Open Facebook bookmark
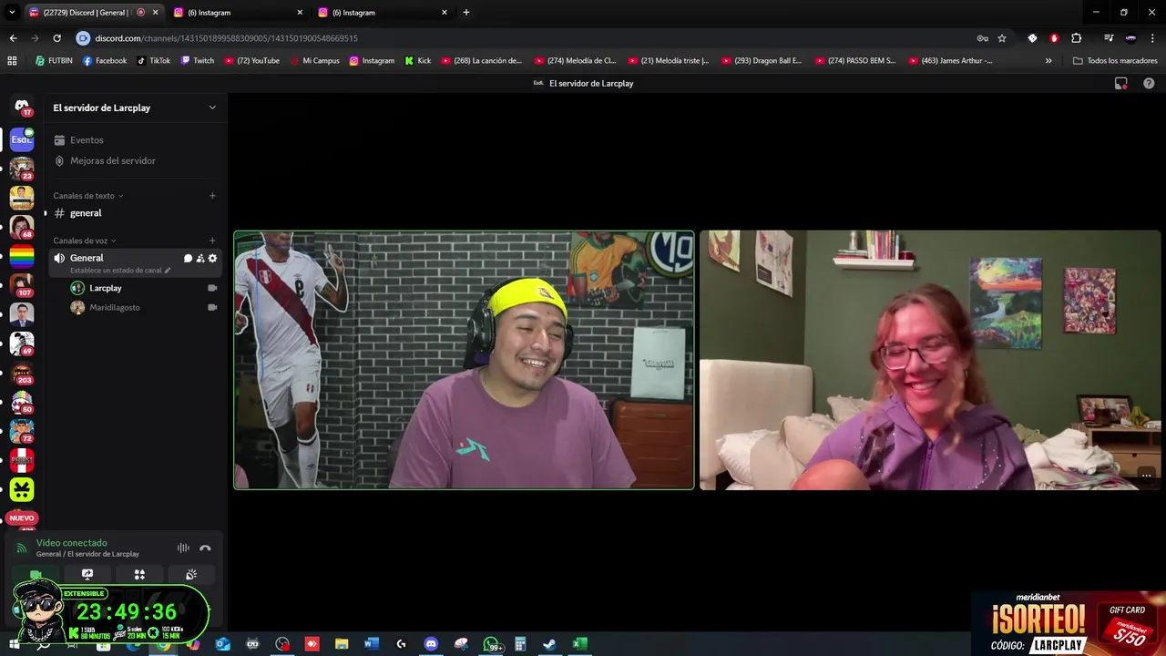1166x656 pixels. (104, 61)
